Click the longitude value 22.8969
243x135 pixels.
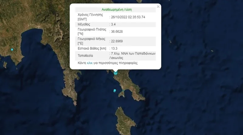[x=117, y=41]
